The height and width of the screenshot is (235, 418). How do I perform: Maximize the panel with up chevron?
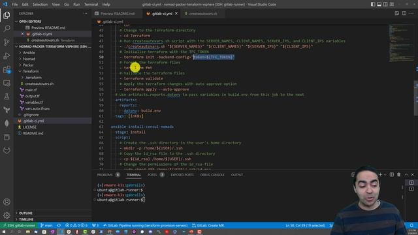pyautogui.click(x=406, y=174)
